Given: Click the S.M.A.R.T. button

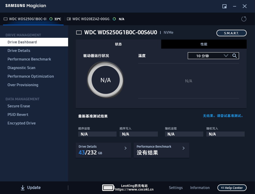Looking at the screenshot, I should point(232,33).
